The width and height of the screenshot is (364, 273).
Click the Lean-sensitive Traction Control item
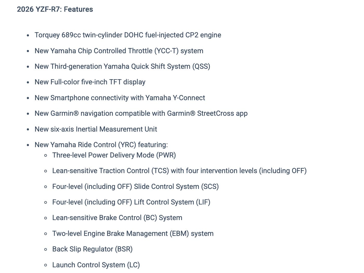click(x=179, y=171)
